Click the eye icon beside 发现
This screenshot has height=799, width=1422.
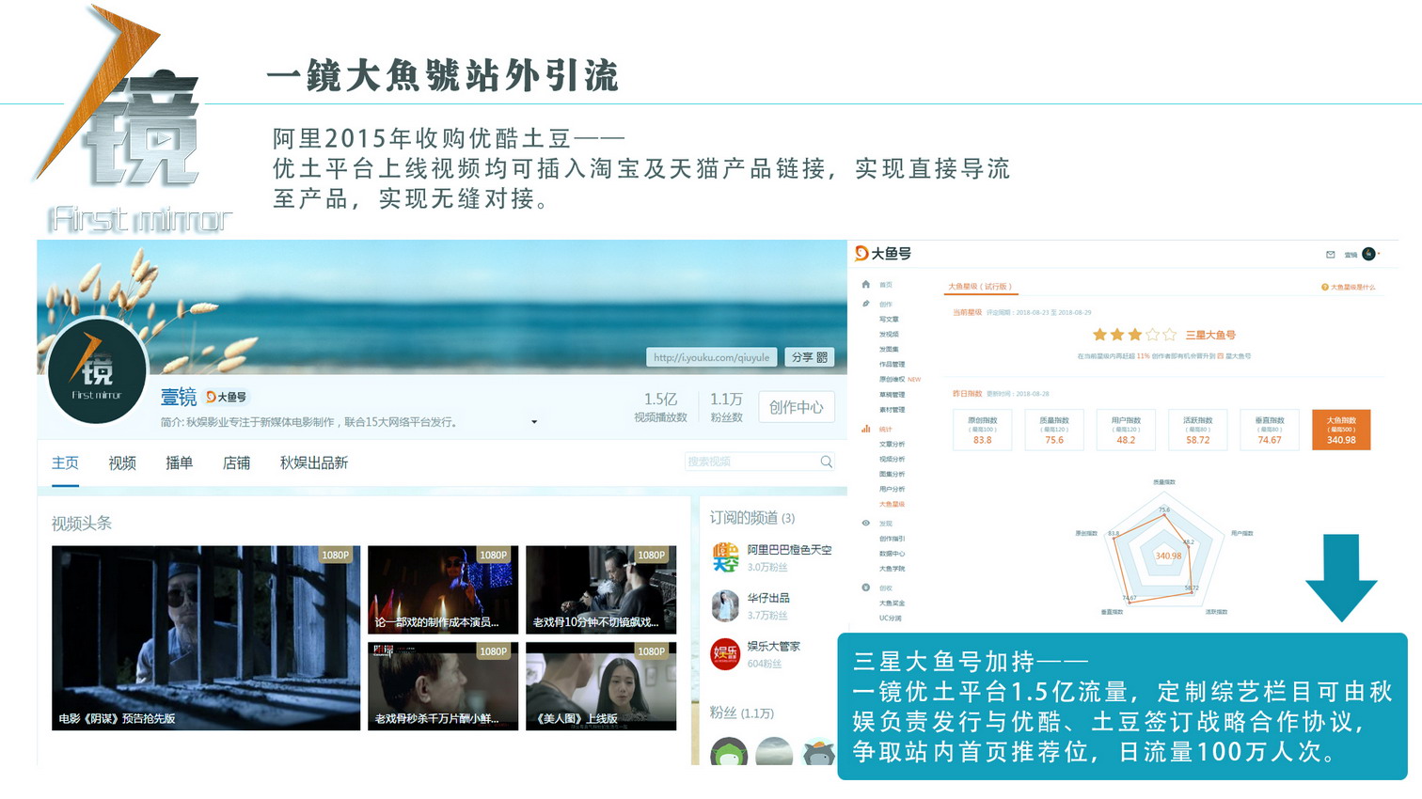click(865, 523)
